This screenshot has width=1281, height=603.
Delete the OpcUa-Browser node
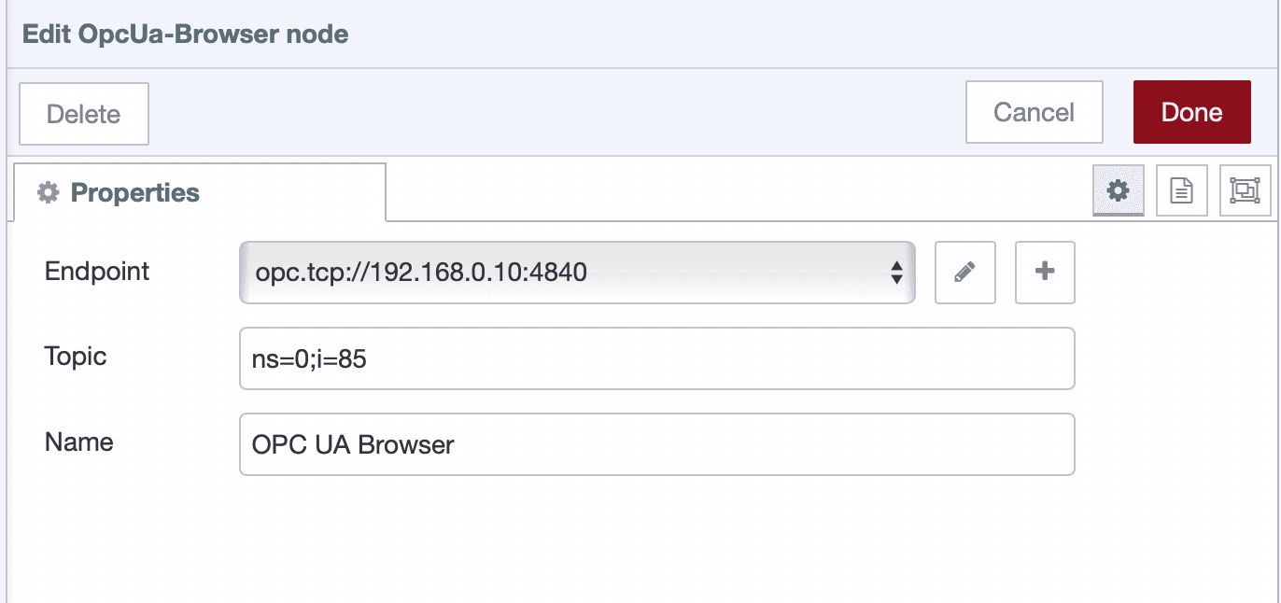(x=83, y=113)
